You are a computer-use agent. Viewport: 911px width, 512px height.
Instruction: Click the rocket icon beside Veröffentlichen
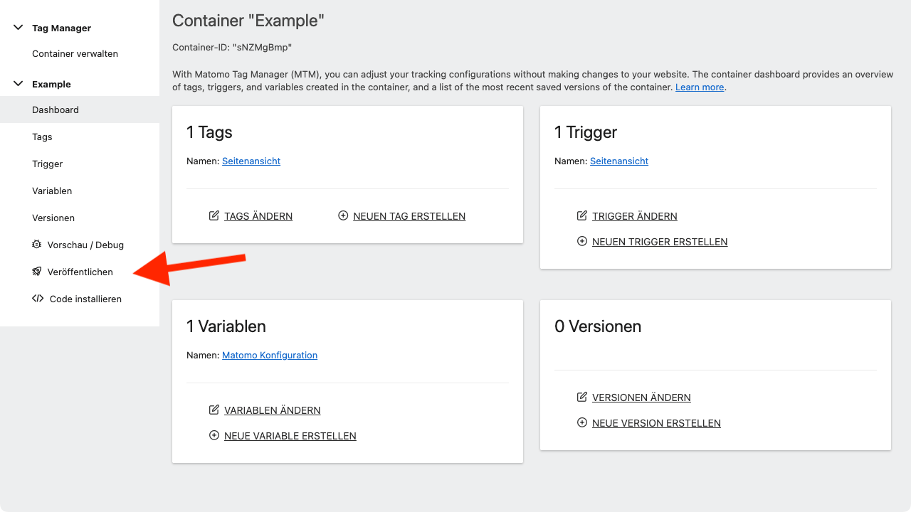click(37, 272)
